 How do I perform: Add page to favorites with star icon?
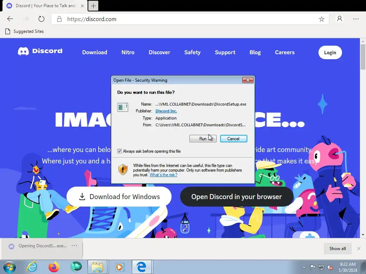click(321, 19)
